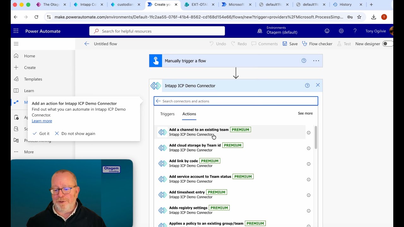The image size is (404, 227).
Task: Click See more actions link
Action: 305,113
